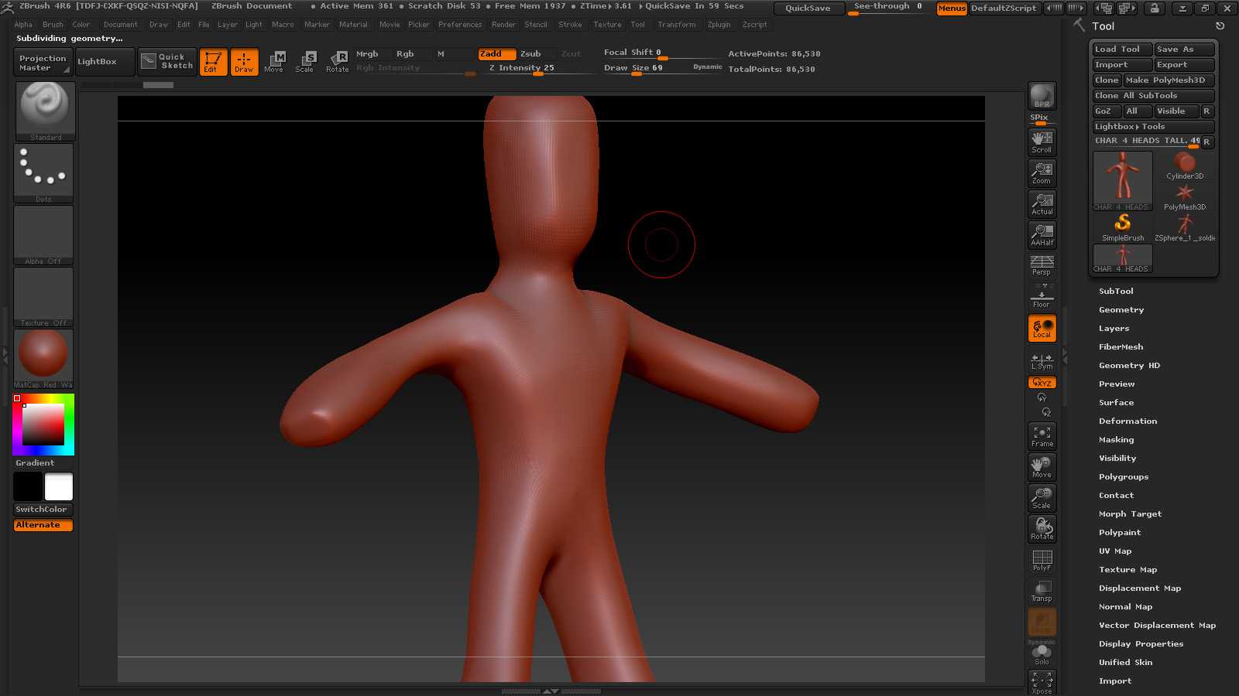
Task: Toggle Zsub sculpting mode
Action: point(536,54)
